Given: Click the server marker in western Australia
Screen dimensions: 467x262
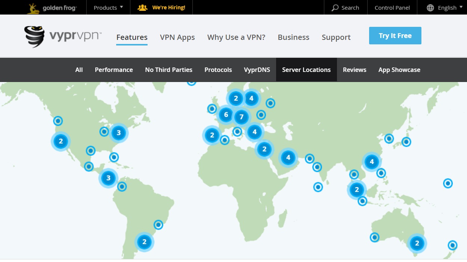Looking at the screenshot, I should coord(374,237).
